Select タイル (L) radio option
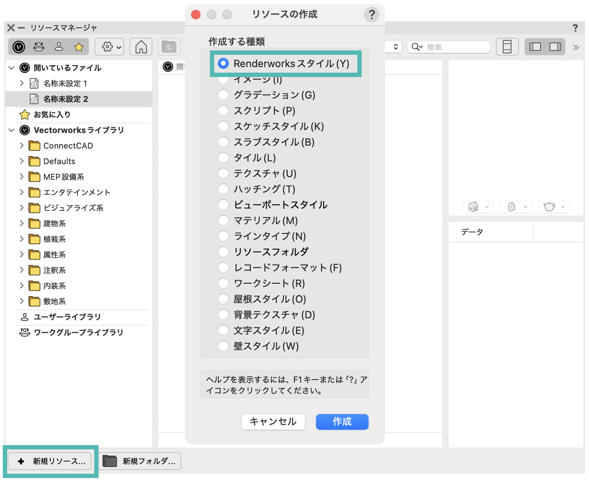Screen dimensions: 589x482 coord(223,158)
